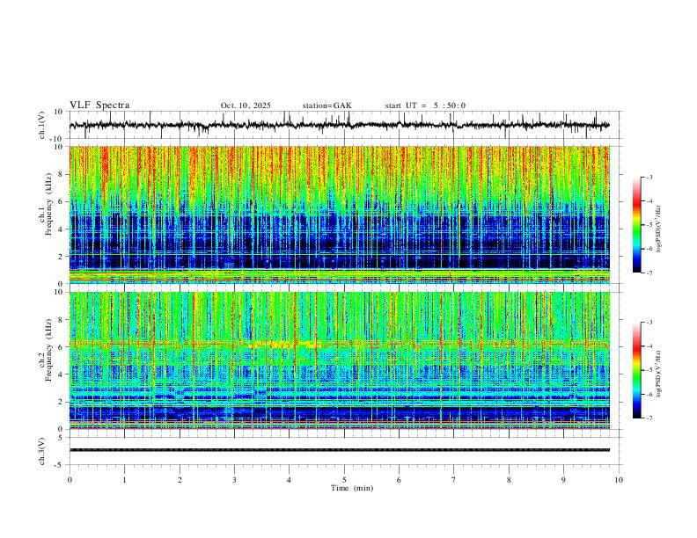Click time-axis tick label "3"
Viewport: 697px width, 538px height.
(x=234, y=480)
